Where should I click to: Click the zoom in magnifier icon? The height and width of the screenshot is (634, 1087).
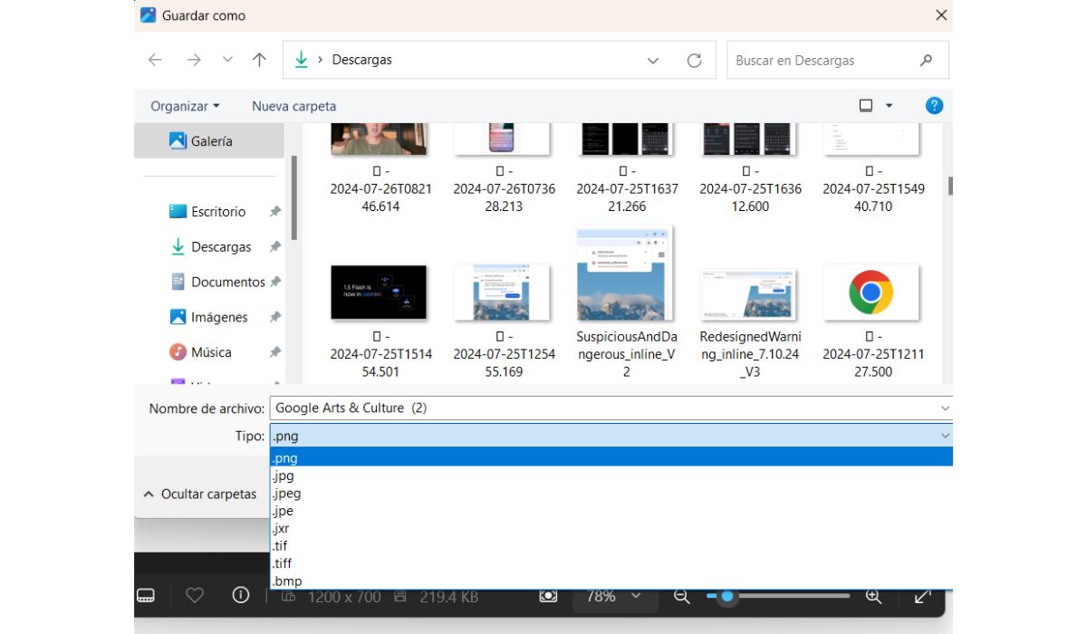(873, 596)
